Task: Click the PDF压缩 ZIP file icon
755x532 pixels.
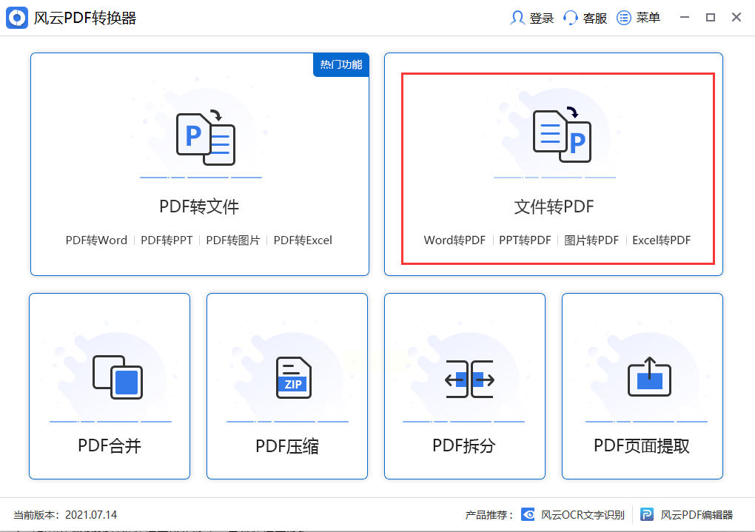Action: tap(294, 377)
